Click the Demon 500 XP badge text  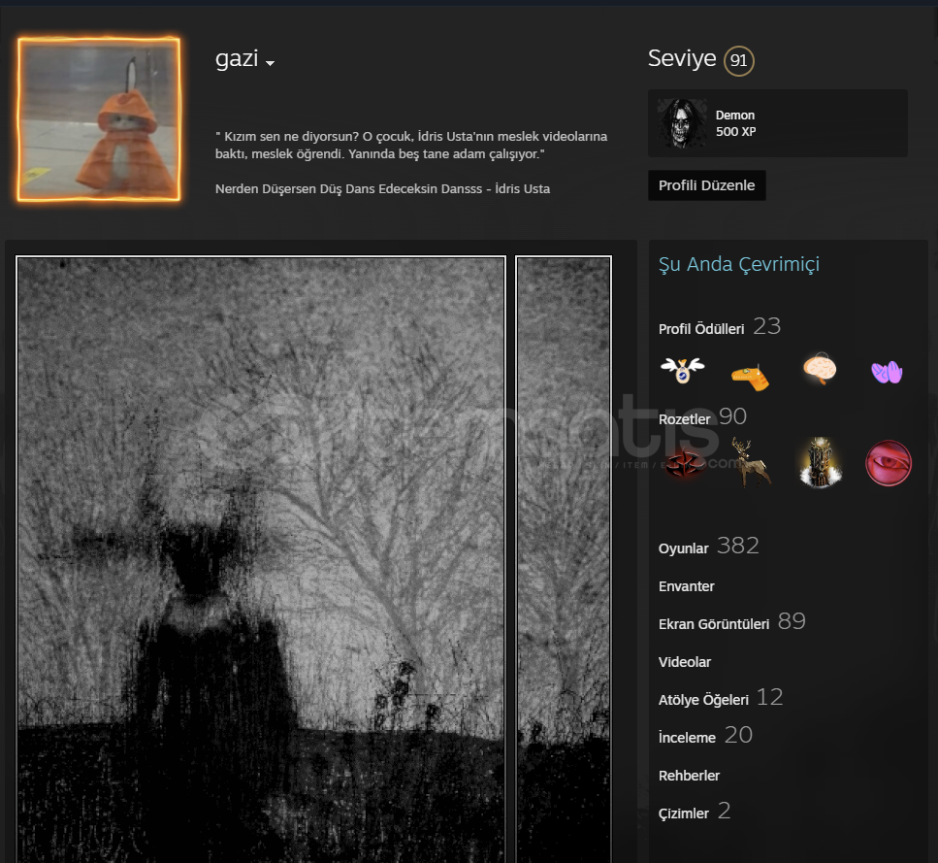point(735,123)
